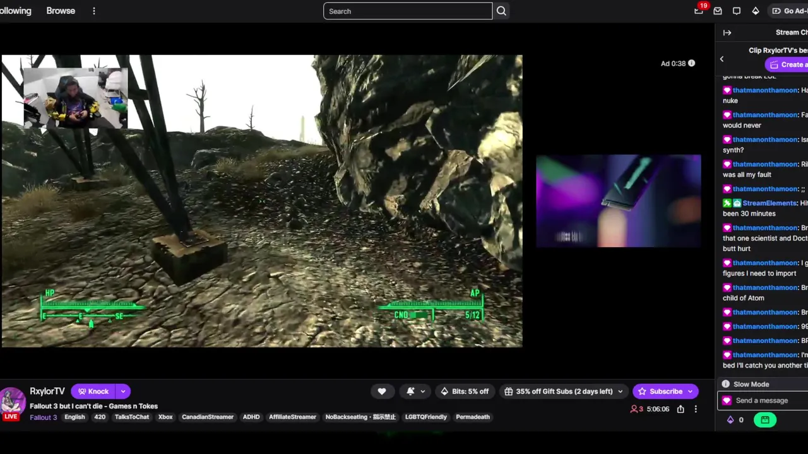Select the NoBackseating tag
808x454 pixels.
tap(360, 417)
